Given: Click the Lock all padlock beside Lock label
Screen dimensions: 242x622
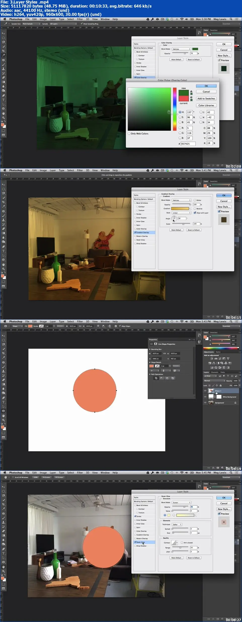Looking at the screenshot, I should point(221,385).
